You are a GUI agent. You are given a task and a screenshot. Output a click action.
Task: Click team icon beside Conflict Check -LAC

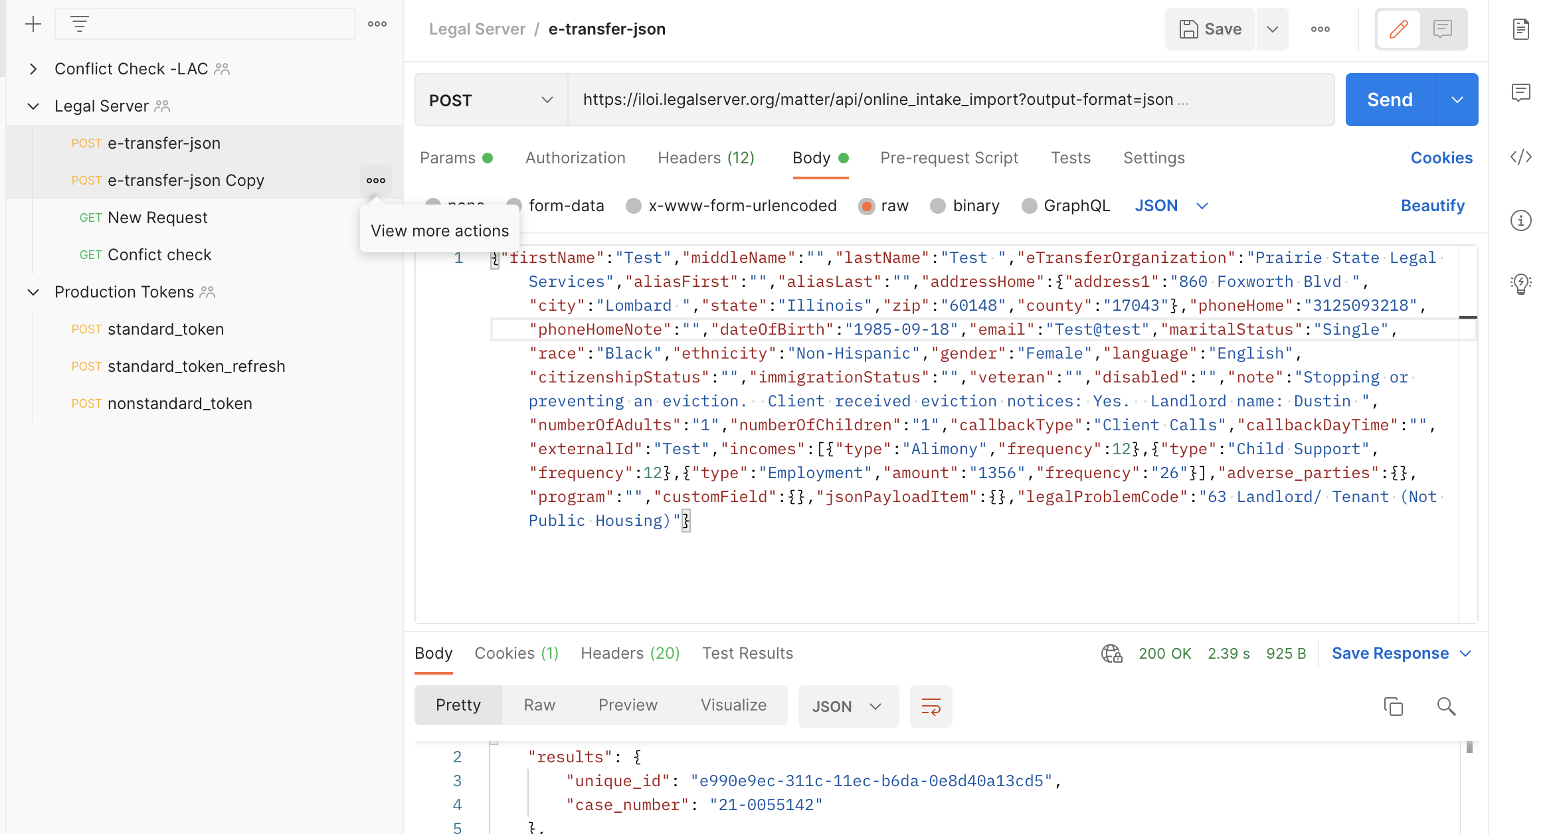coord(222,69)
